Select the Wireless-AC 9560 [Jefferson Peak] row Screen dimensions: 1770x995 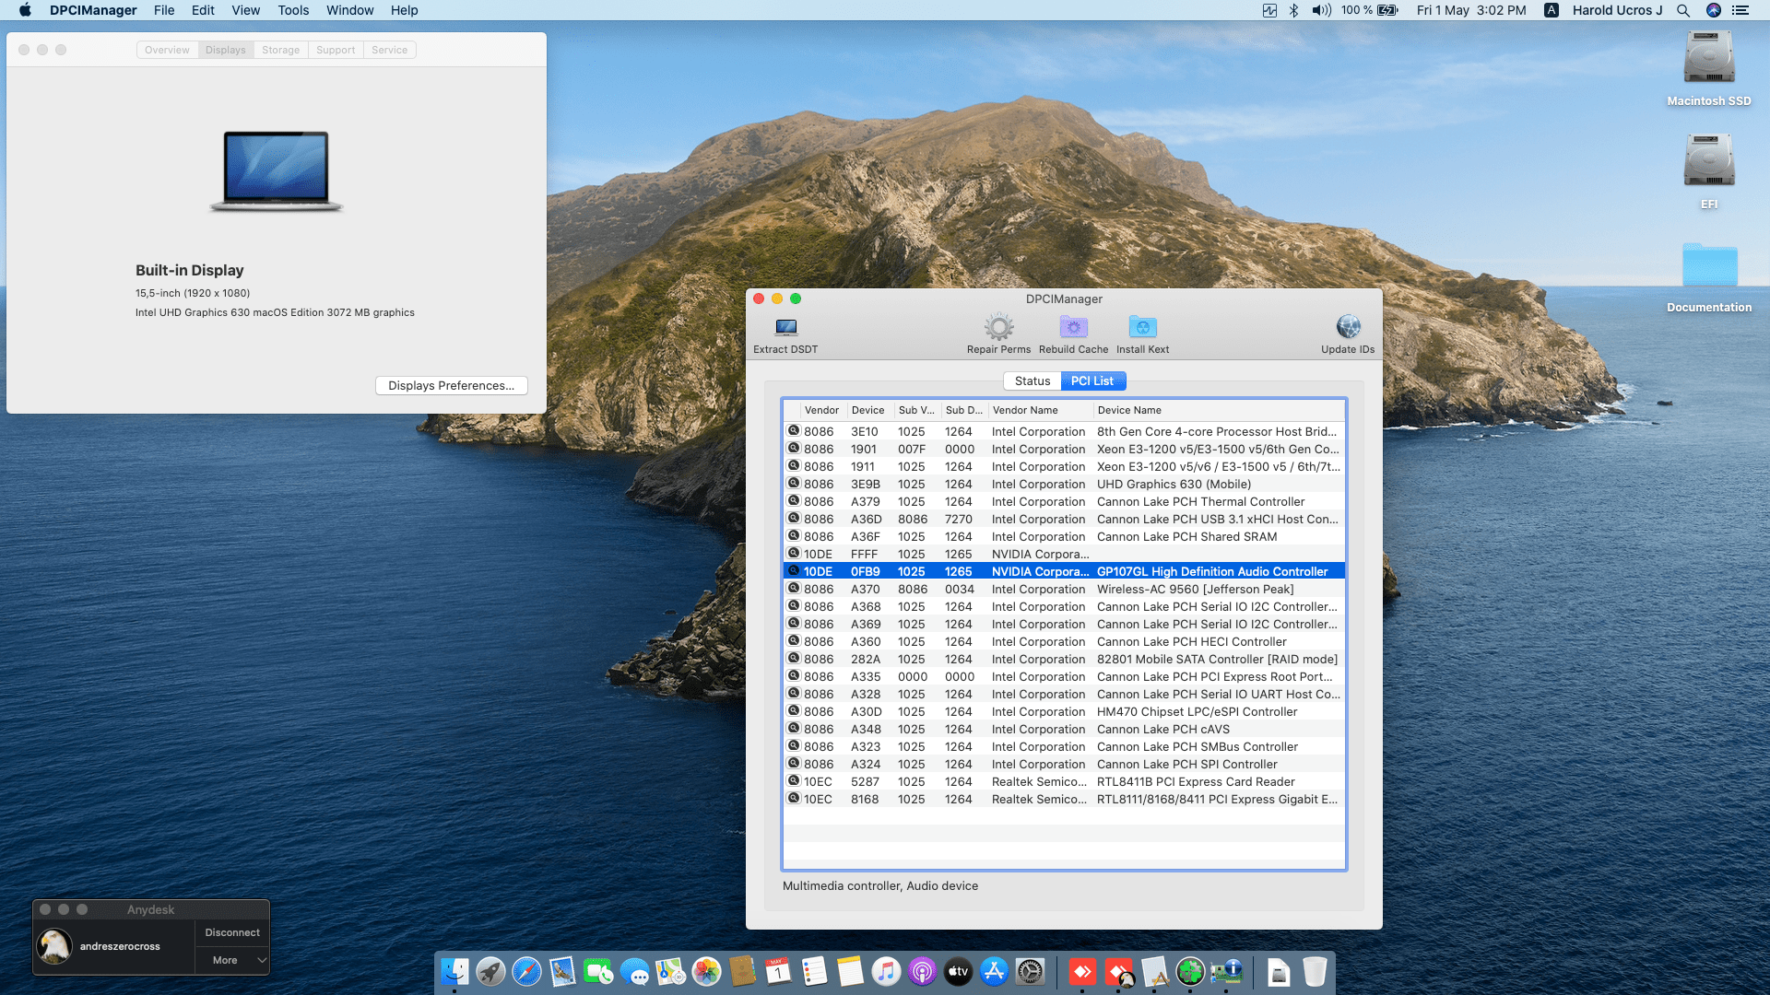coord(1064,589)
